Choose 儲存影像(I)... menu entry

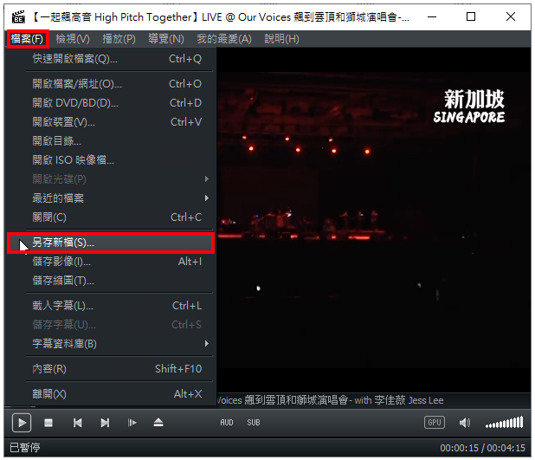click(112, 262)
